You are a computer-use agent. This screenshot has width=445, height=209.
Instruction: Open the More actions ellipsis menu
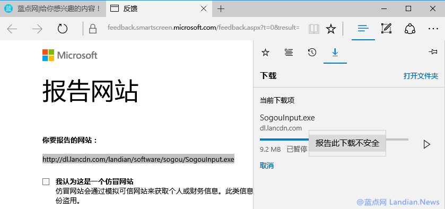[x=433, y=29]
